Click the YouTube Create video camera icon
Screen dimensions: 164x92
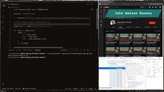point(150,7)
